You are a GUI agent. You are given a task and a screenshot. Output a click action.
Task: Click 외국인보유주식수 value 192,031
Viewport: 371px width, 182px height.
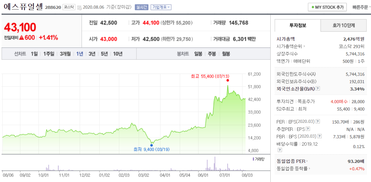point(357,82)
